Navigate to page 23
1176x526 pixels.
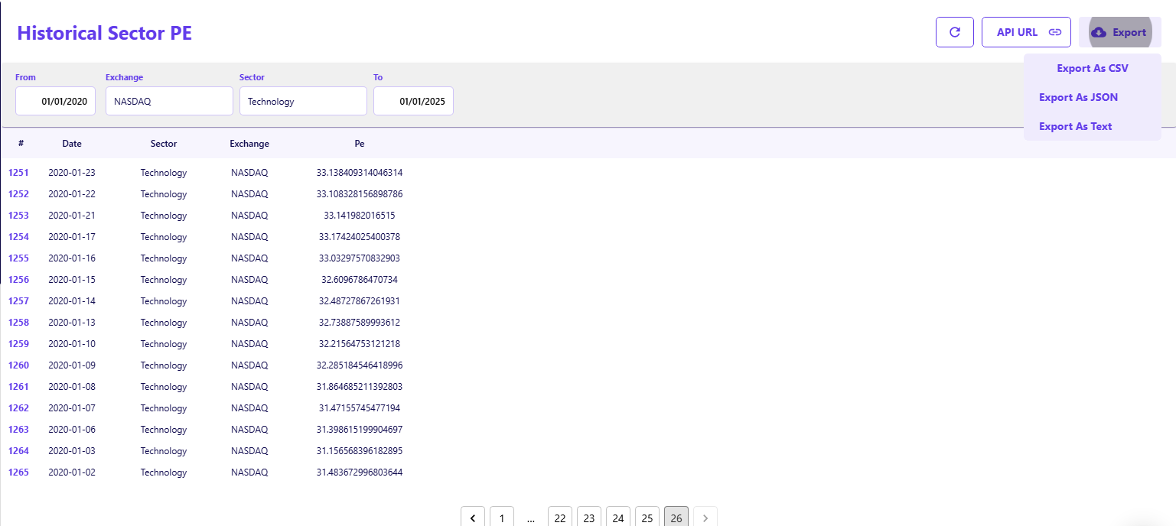click(x=589, y=518)
